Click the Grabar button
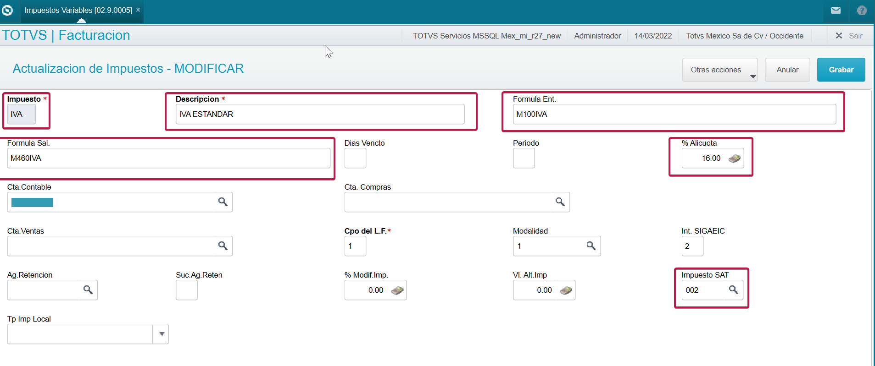 pos(841,70)
